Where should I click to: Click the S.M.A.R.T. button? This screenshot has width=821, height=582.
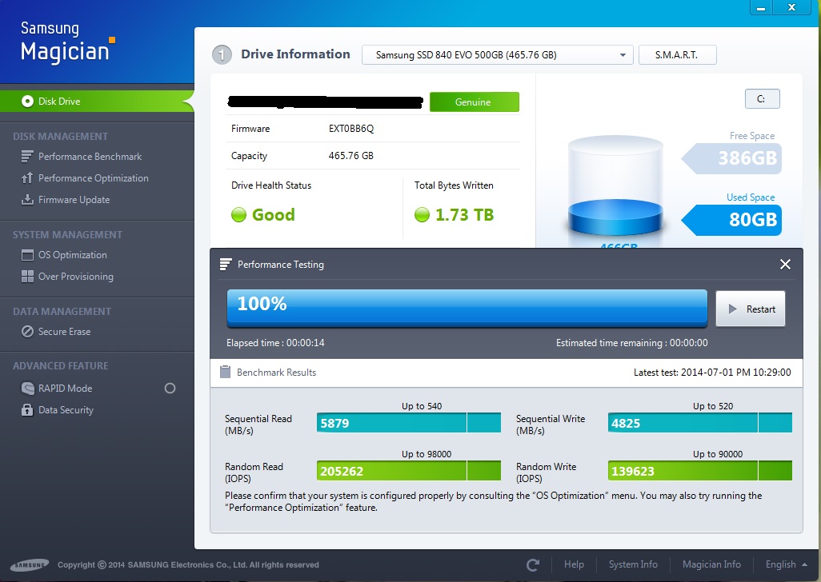[677, 55]
